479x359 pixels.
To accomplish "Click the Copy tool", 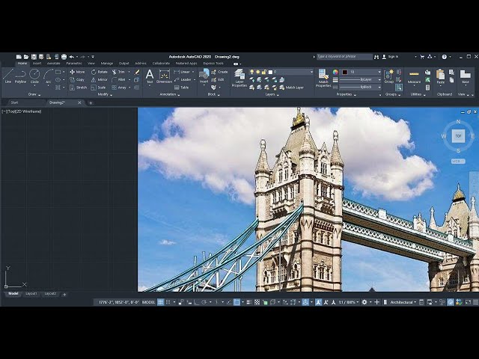I will click(x=76, y=80).
